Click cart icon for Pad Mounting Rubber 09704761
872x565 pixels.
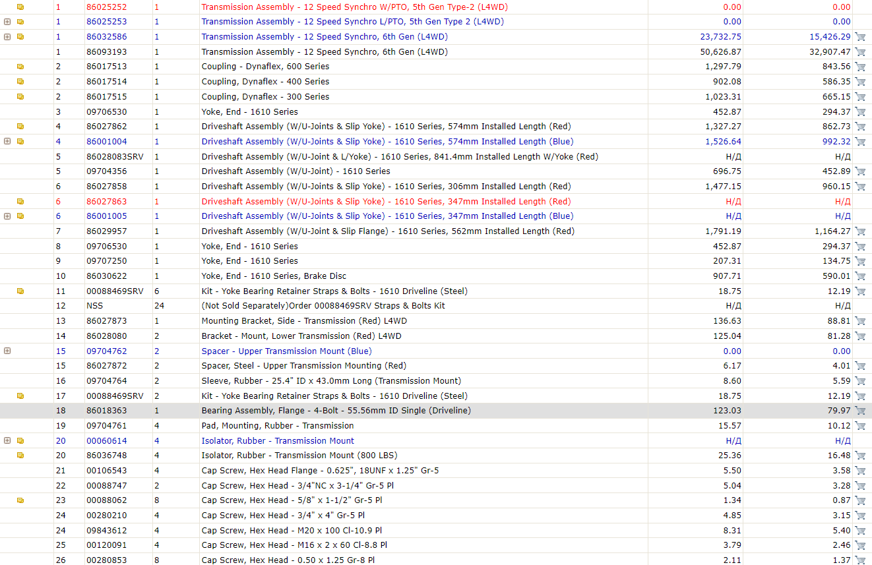(x=860, y=426)
